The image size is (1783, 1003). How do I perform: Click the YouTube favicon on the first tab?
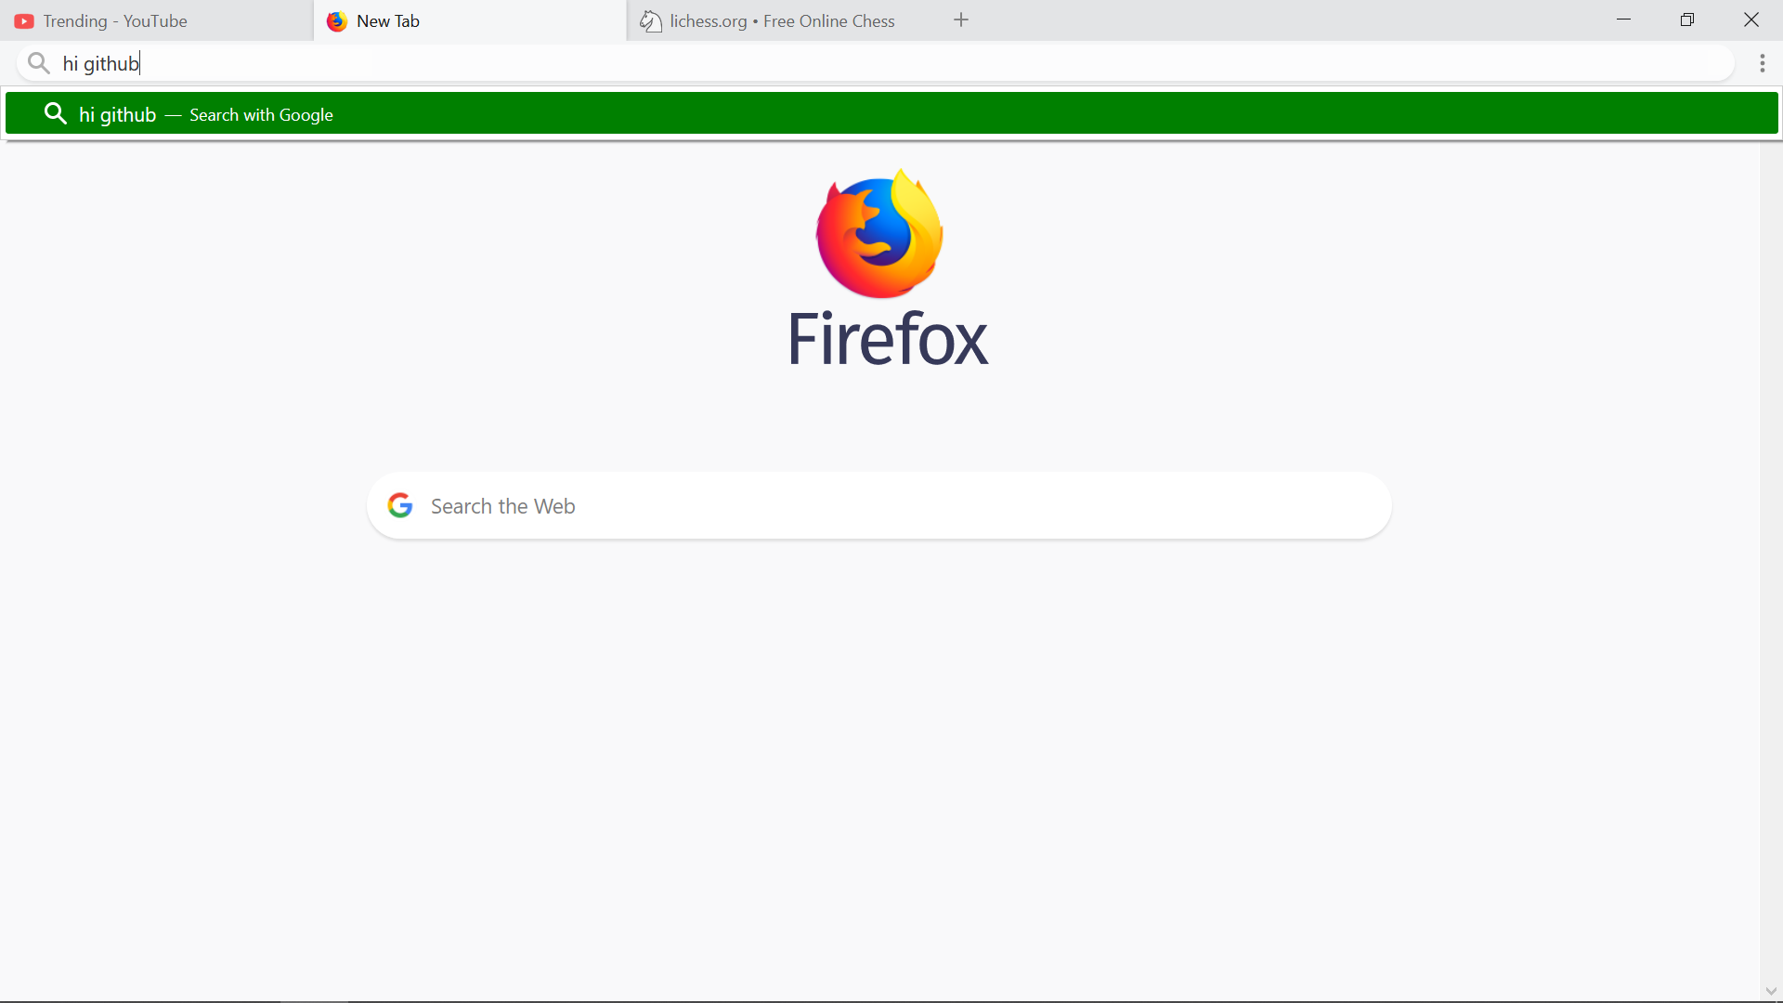pos(24,21)
